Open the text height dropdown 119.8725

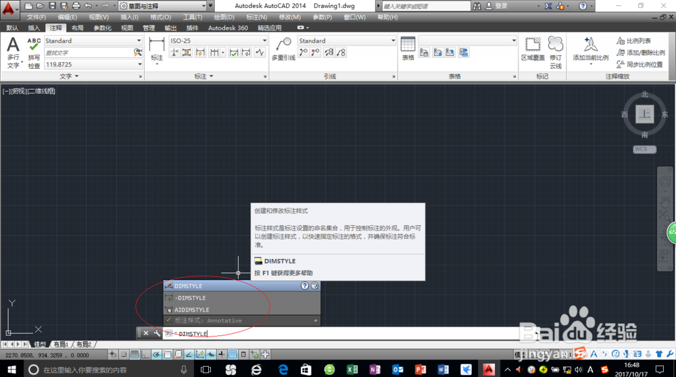click(x=93, y=65)
